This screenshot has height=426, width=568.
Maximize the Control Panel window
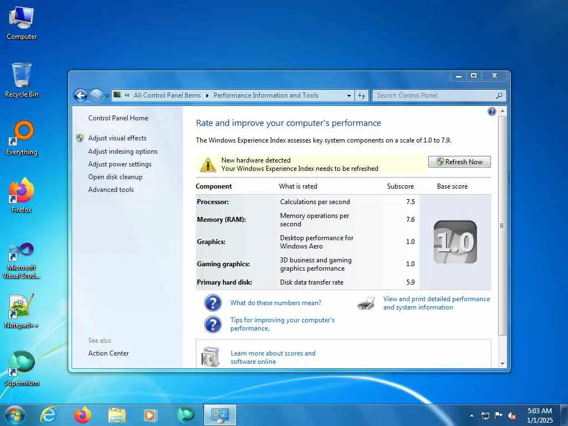point(474,75)
